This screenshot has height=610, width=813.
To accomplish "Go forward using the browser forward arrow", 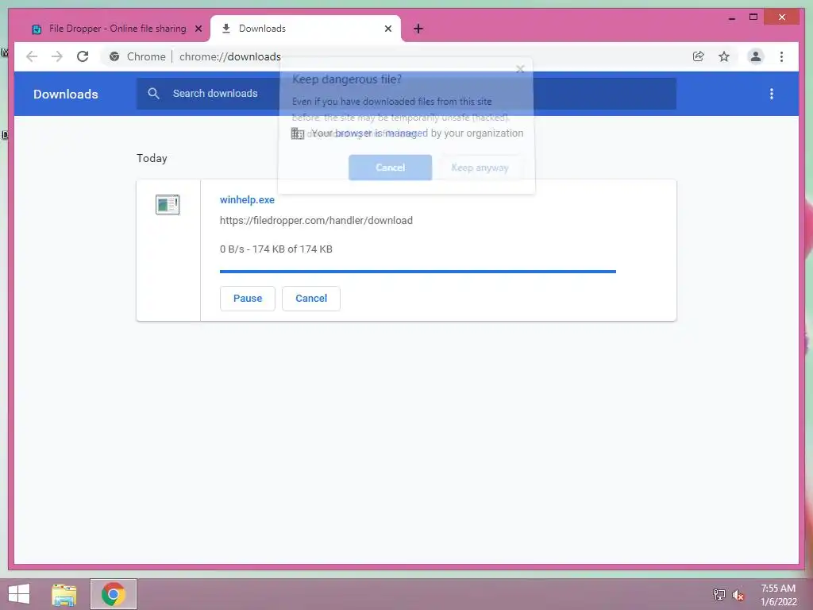I will tap(57, 56).
